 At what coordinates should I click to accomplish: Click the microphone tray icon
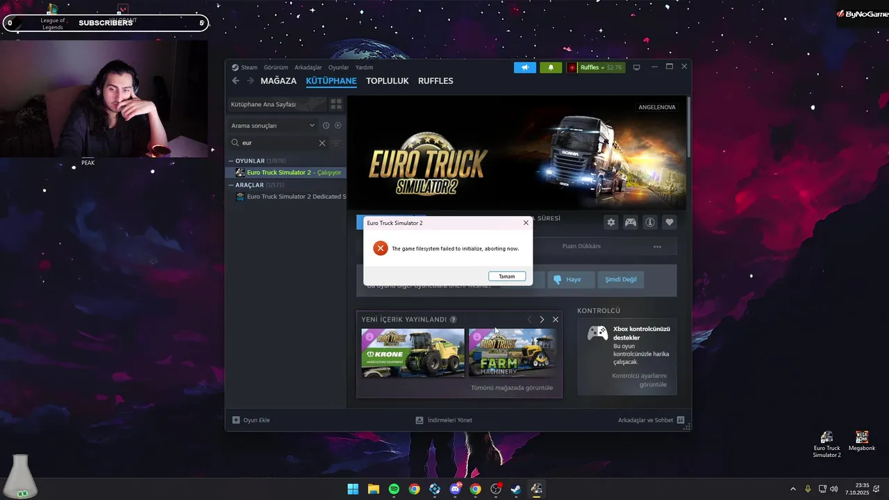pos(808,489)
